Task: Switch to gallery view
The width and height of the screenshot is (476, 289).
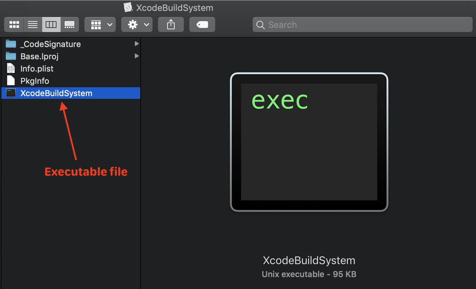Action: [69, 25]
